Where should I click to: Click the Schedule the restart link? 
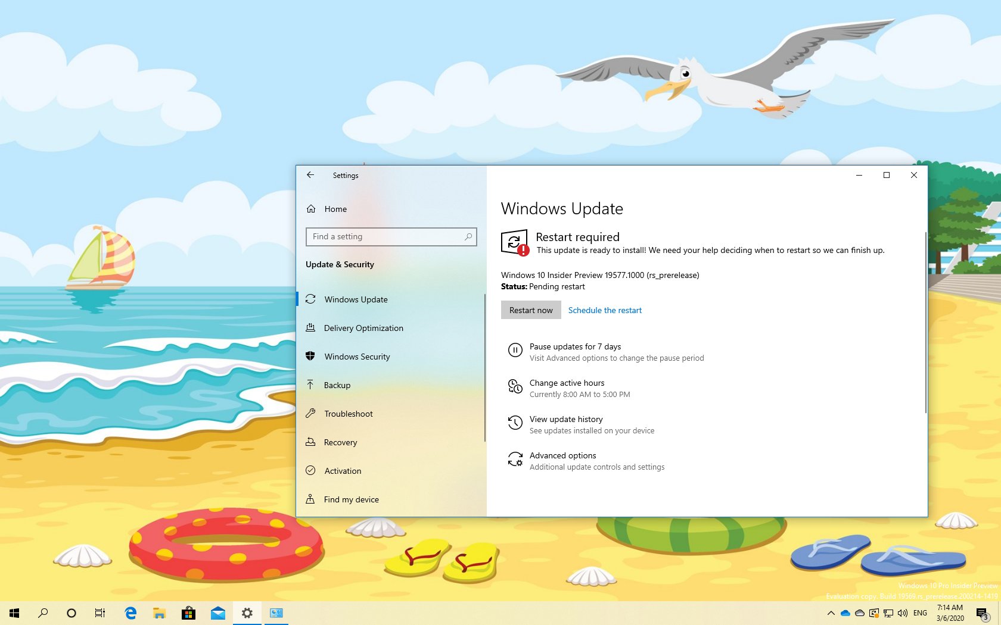click(605, 310)
